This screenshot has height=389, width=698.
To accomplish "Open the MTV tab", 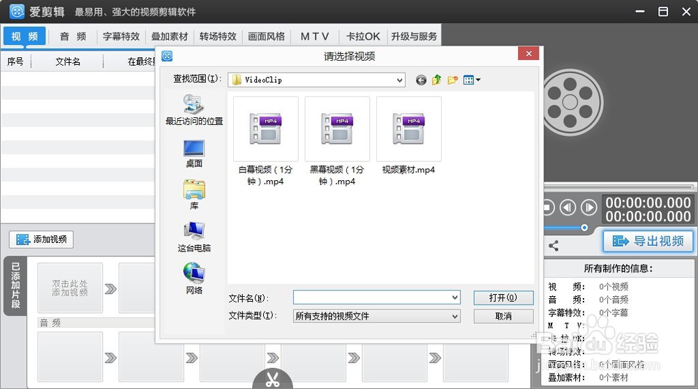I will point(315,36).
